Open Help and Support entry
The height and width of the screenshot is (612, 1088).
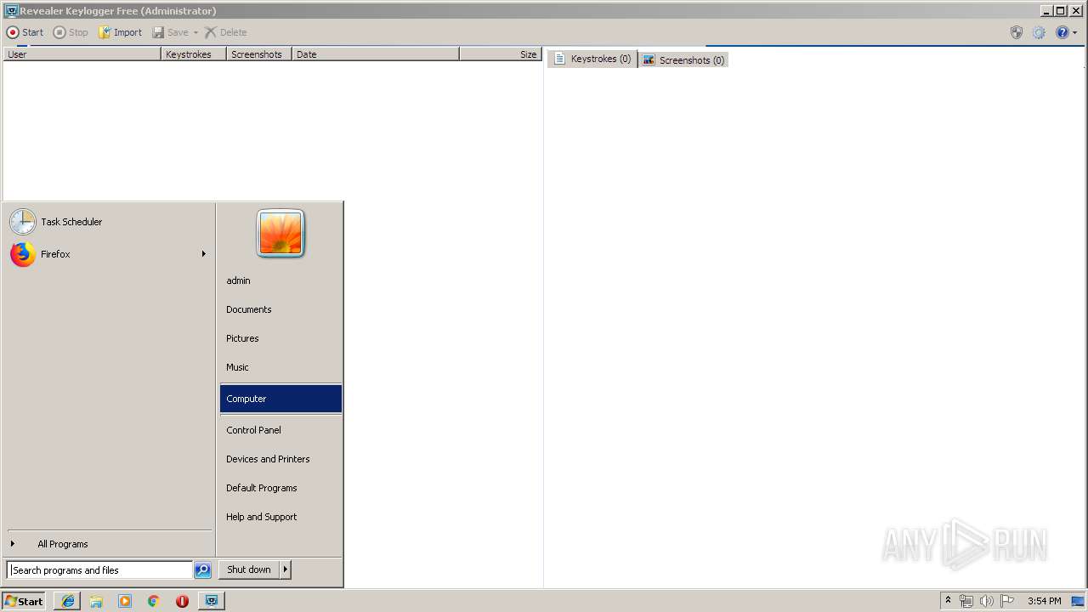click(280, 517)
